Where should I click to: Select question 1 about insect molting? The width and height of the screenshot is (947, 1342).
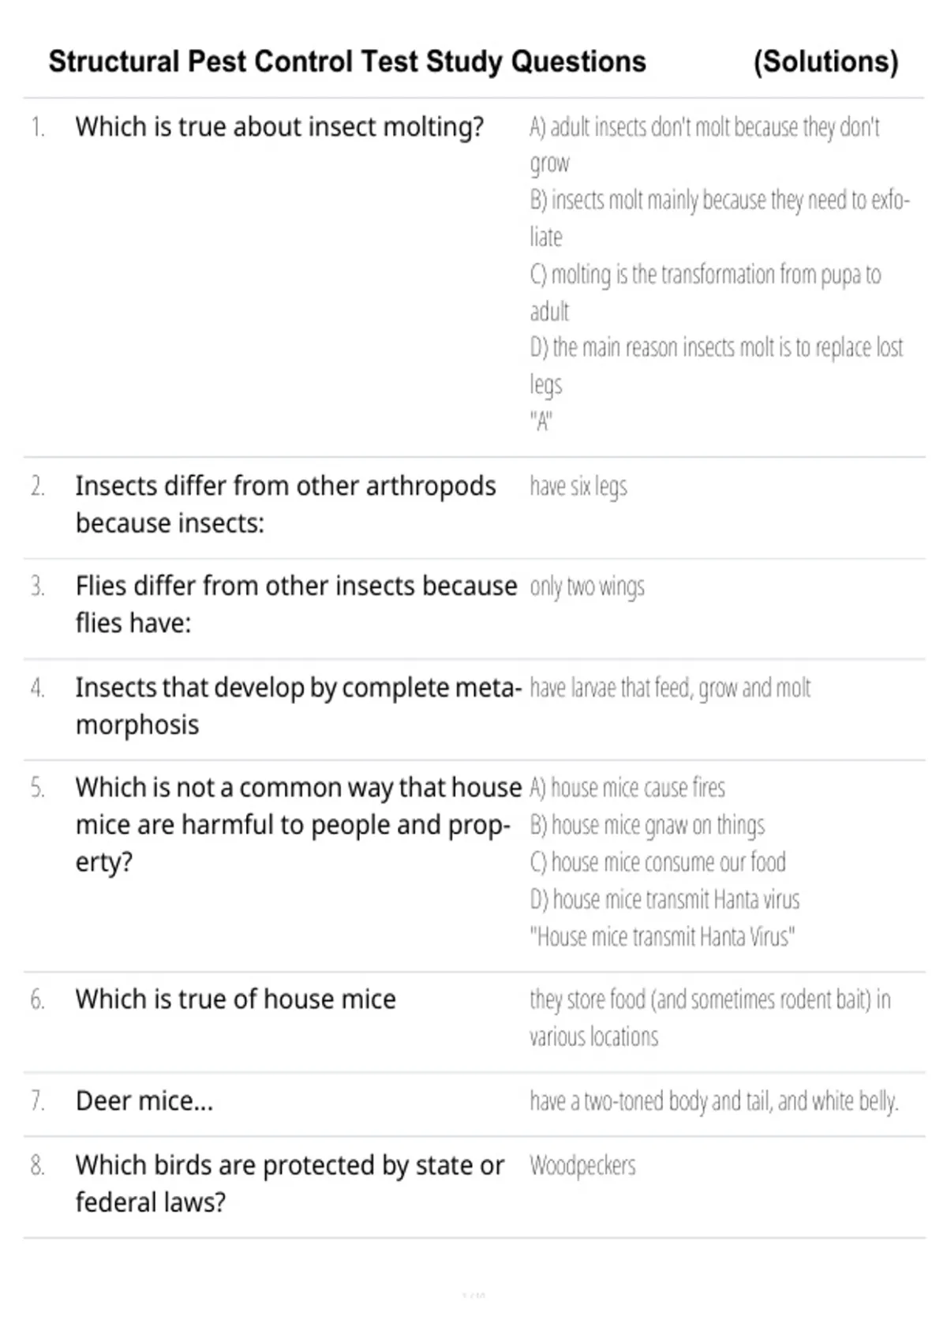click(279, 127)
